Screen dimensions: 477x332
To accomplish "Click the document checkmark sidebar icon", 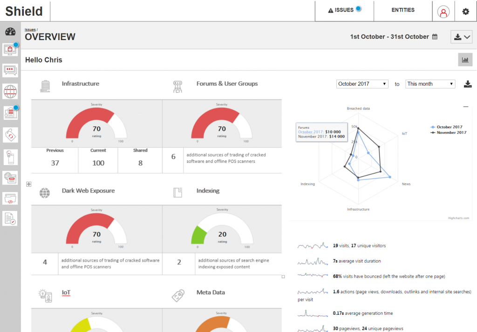I will tap(10, 218).
